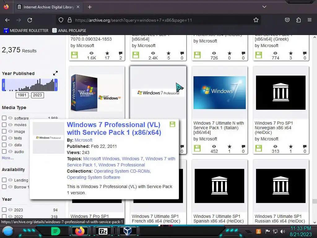Click floppy icon on Italian Ultimate N card
The image size is (317, 238).
pyautogui.click(x=197, y=148)
